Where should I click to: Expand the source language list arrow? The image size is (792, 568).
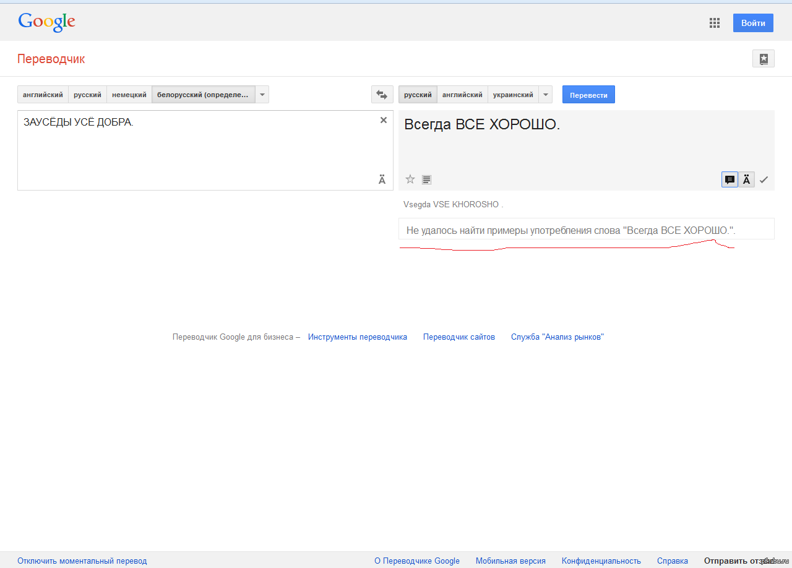coord(262,95)
